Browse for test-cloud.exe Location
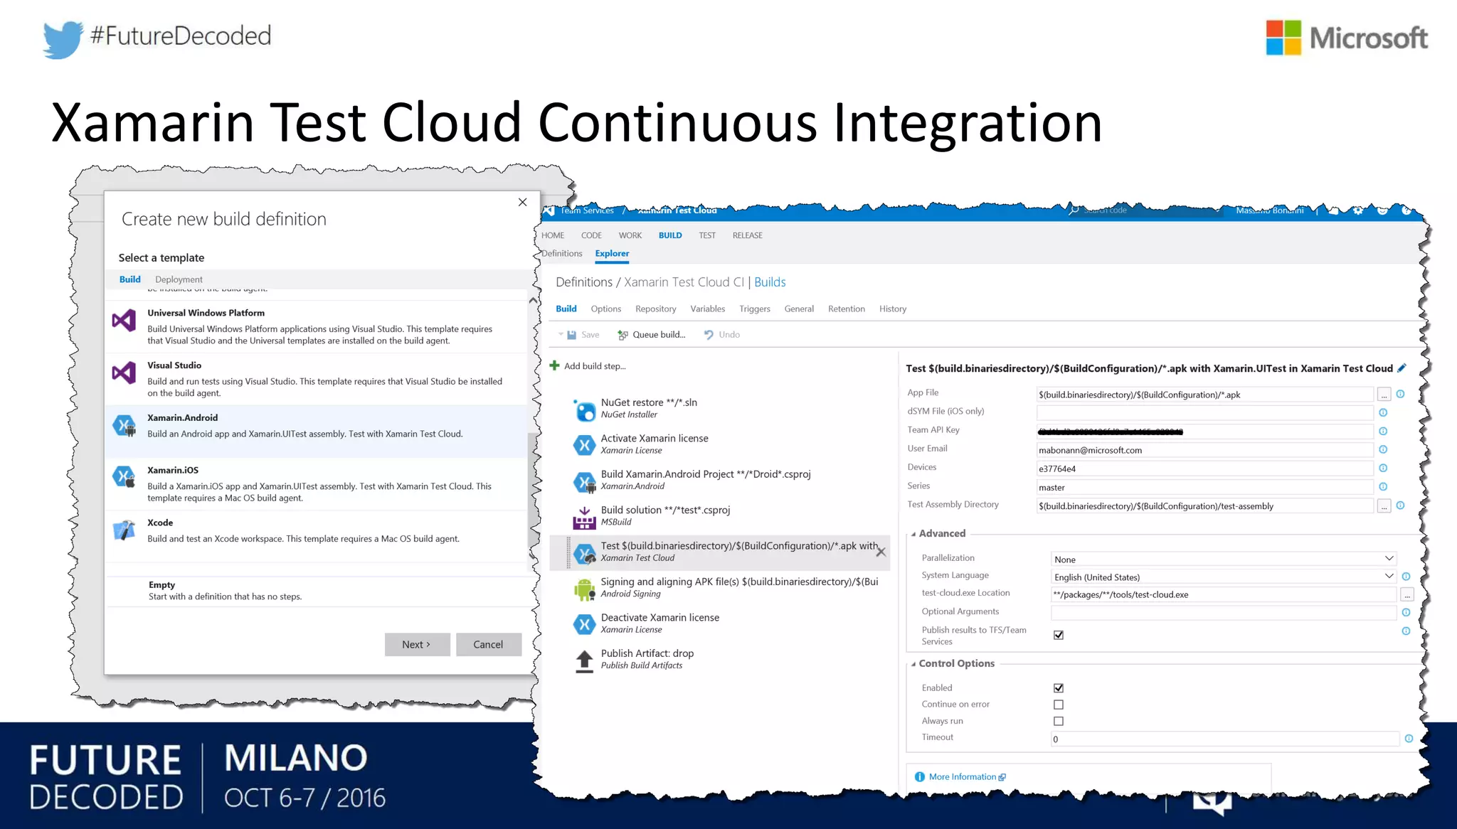 tap(1407, 595)
